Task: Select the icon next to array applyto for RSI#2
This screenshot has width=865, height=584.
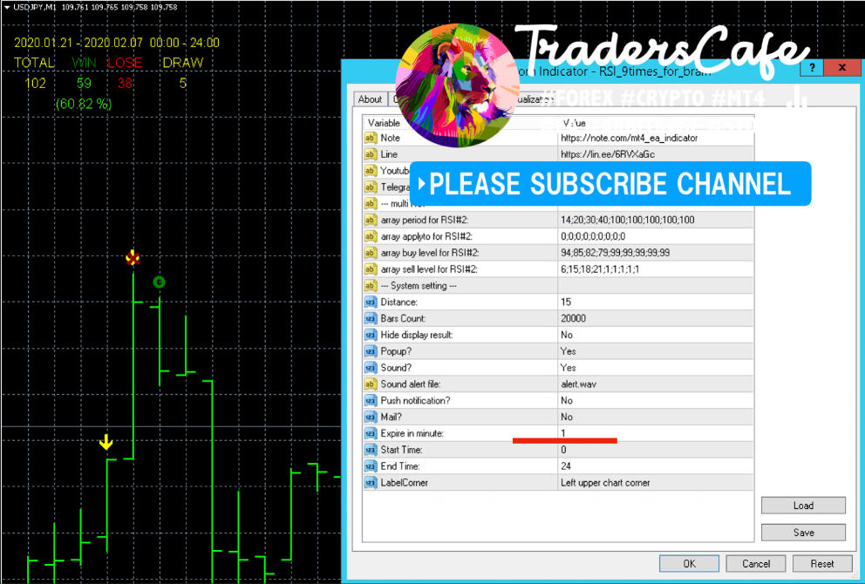Action: 371,236
